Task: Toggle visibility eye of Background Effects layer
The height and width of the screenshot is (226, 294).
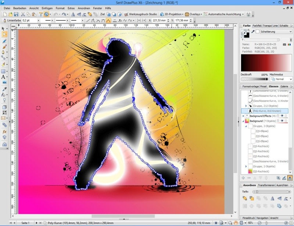Action: click(282, 116)
